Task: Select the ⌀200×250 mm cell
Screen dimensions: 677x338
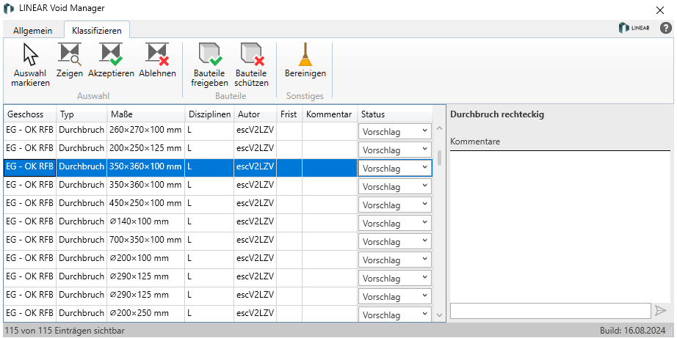Action: tap(146, 313)
